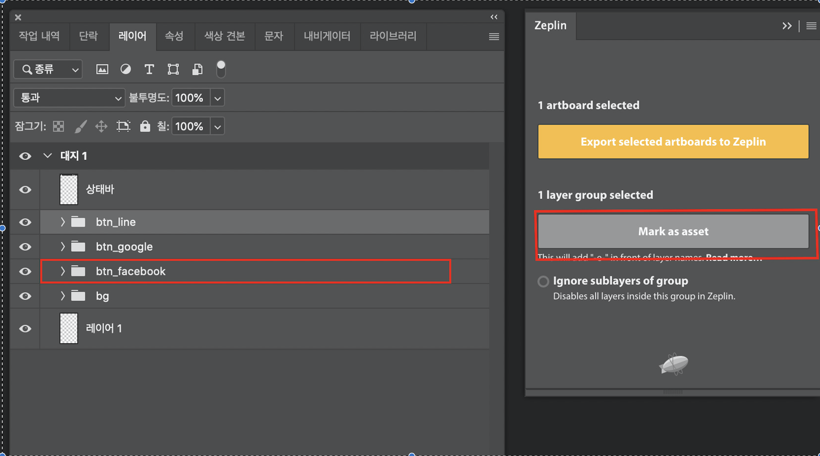Open the 불투명도 opacity slider arrow

(217, 98)
